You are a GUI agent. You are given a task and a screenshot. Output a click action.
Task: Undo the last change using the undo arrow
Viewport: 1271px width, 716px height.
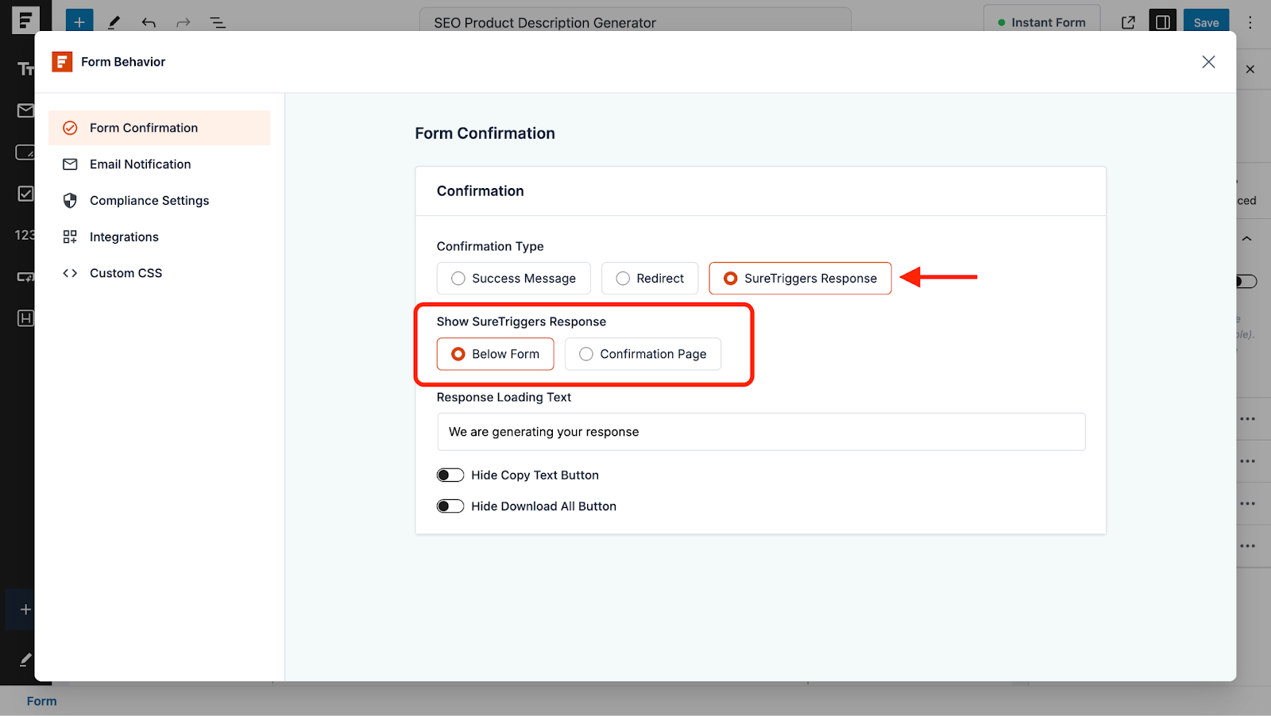149,21
